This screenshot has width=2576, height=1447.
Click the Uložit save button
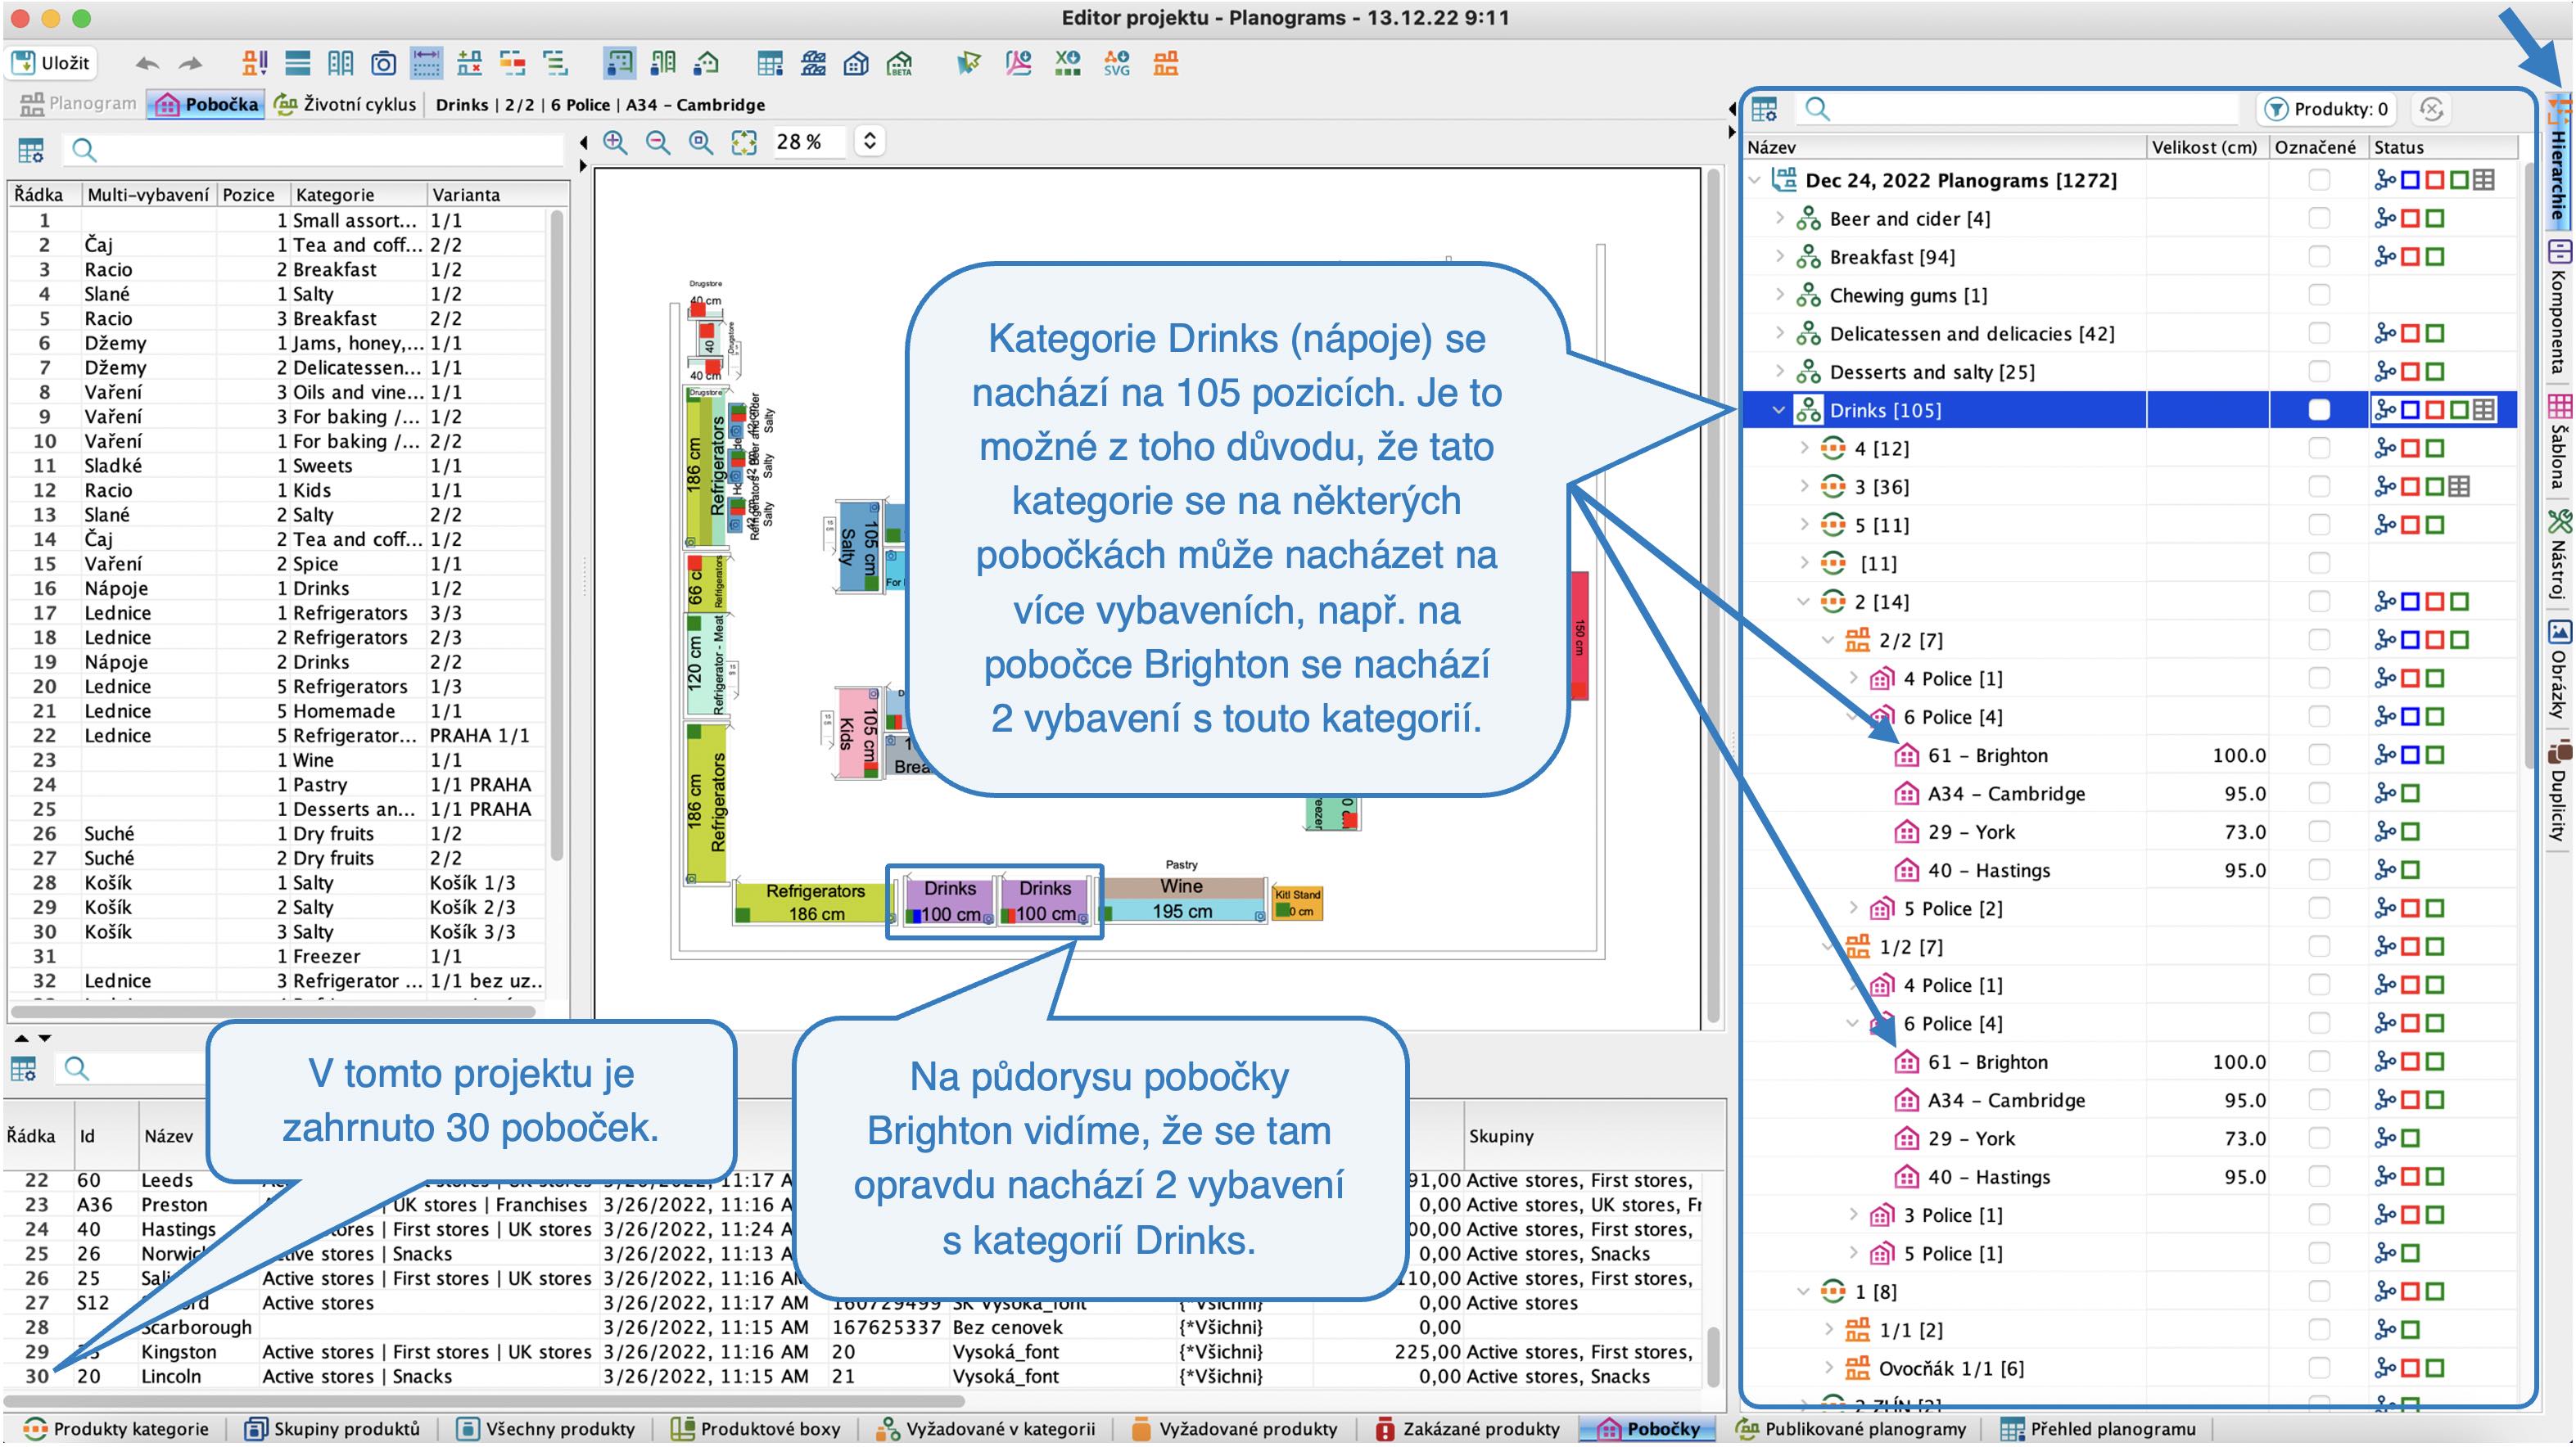(x=52, y=63)
